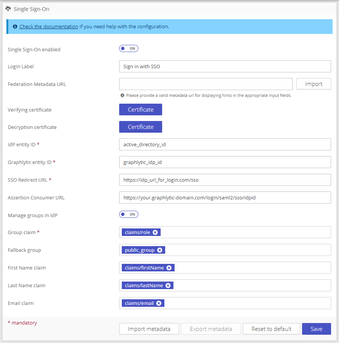Click into the Login Label field

pos(225,66)
